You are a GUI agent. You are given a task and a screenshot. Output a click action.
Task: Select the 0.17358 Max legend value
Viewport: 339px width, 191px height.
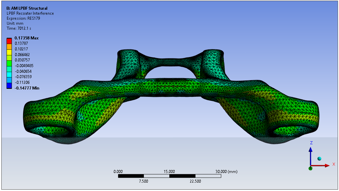[x=26, y=38]
